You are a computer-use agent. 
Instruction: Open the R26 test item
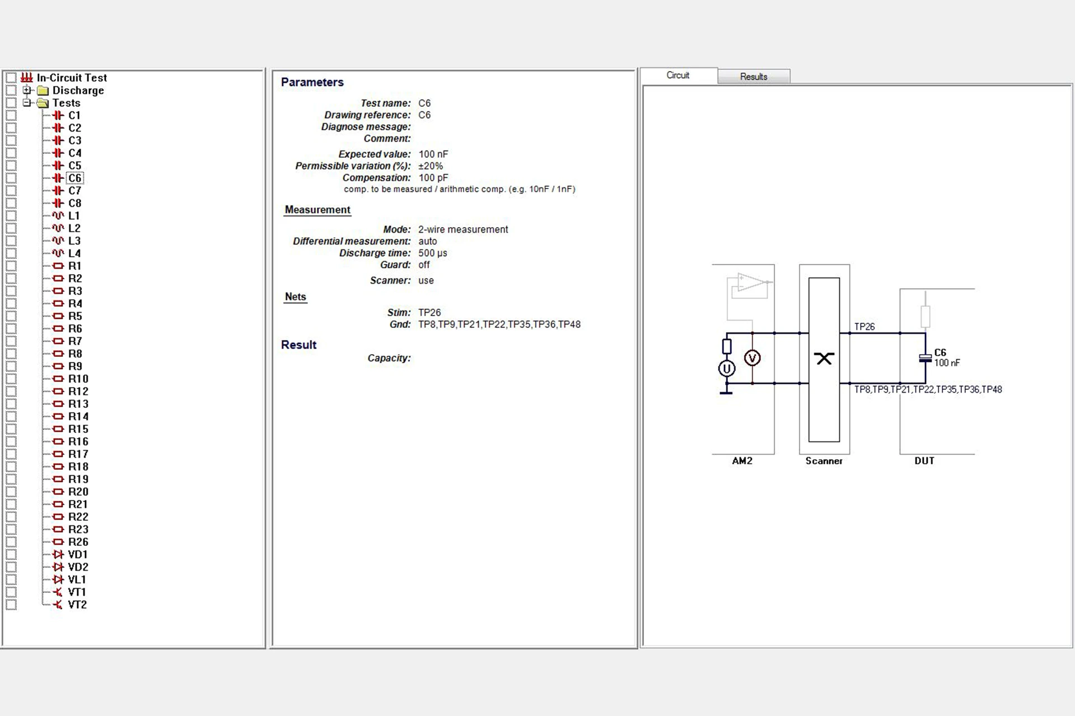click(78, 542)
